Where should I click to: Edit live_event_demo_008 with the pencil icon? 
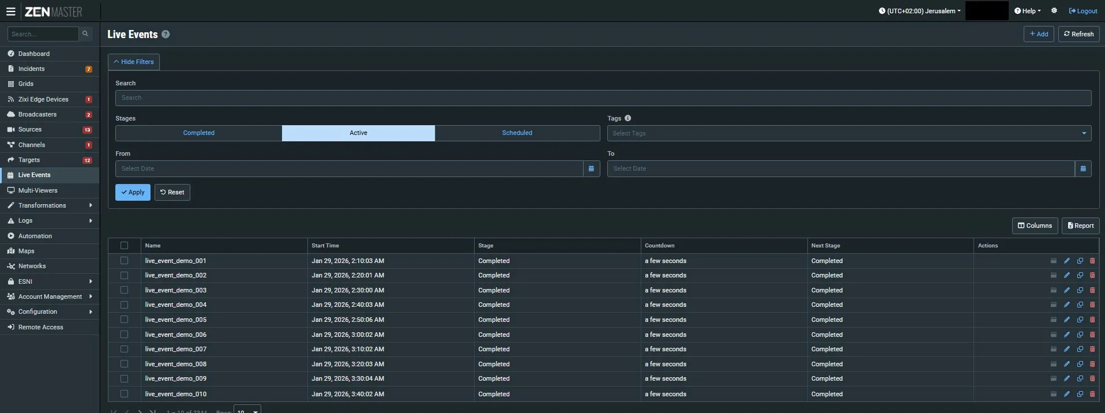click(x=1067, y=364)
